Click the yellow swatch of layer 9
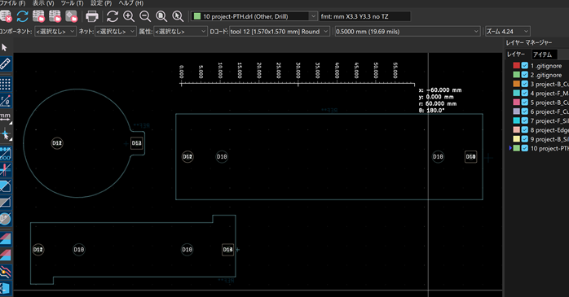Image resolution: width=569 pixels, height=297 pixels. pos(516,138)
